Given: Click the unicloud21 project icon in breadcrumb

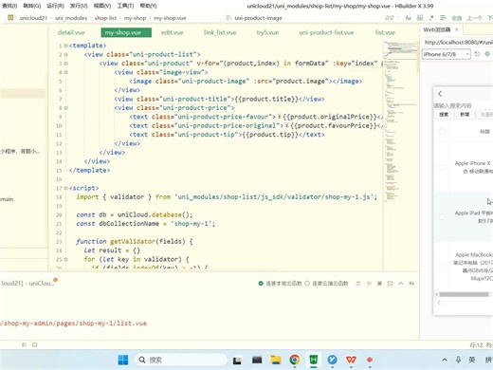Looking at the screenshot, I should [x=10, y=18].
